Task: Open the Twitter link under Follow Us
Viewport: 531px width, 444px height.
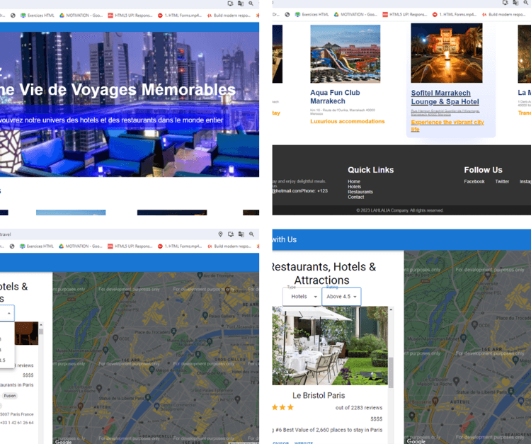Action: (x=502, y=181)
